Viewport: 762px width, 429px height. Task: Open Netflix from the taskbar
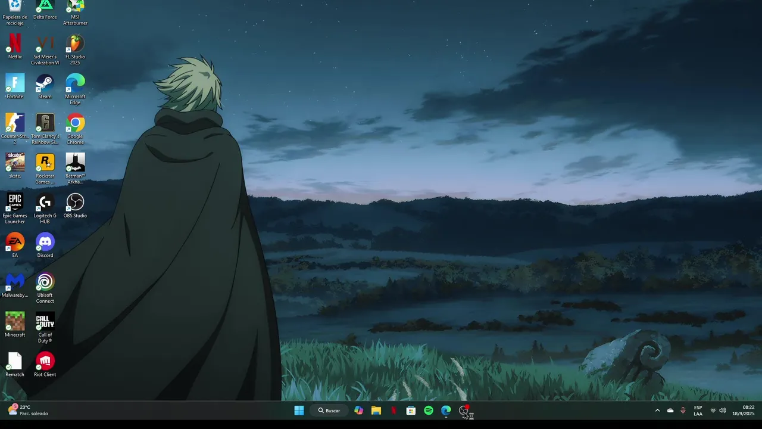[x=394, y=411]
